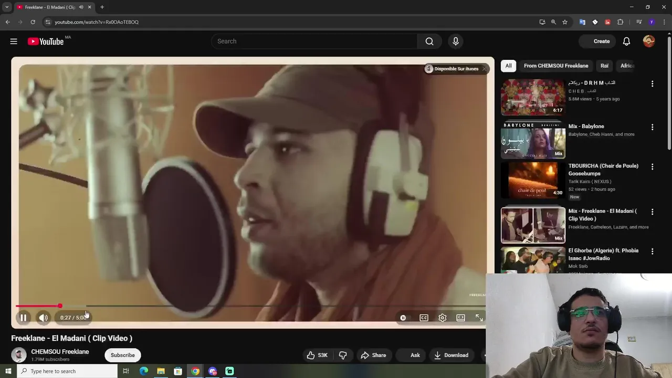Open the TBOURICHA Chair de Poule thumbnail
This screenshot has width=672, height=378.
533,180
